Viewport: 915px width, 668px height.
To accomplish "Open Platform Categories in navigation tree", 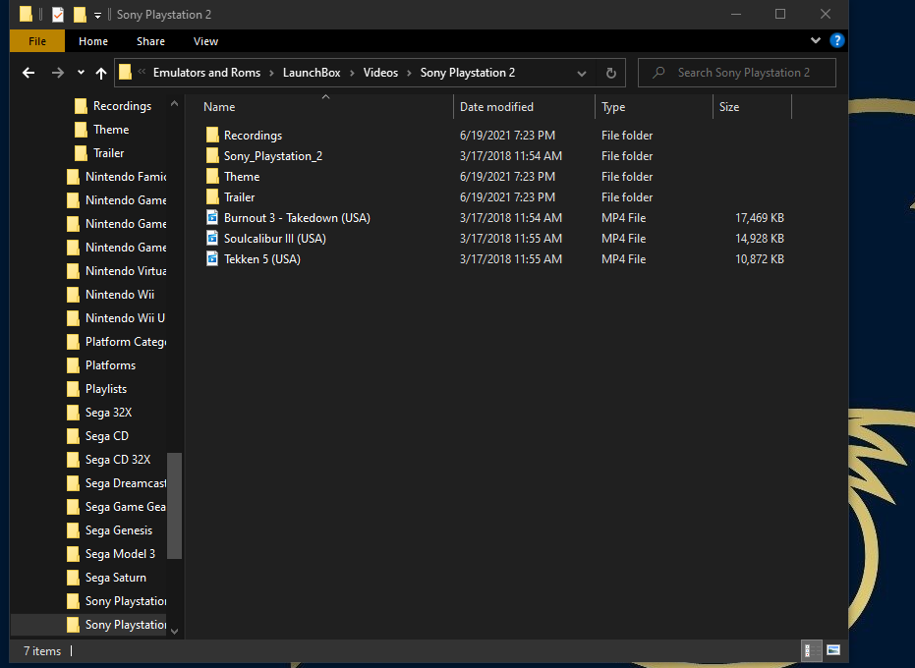I will pyautogui.click(x=126, y=342).
